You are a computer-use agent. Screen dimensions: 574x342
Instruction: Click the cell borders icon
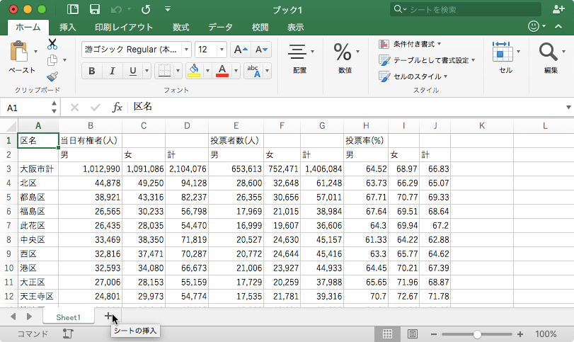(164, 71)
